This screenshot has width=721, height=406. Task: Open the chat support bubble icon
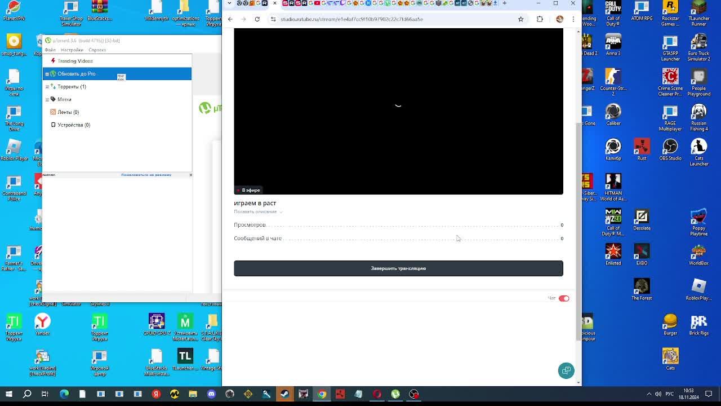(566, 370)
